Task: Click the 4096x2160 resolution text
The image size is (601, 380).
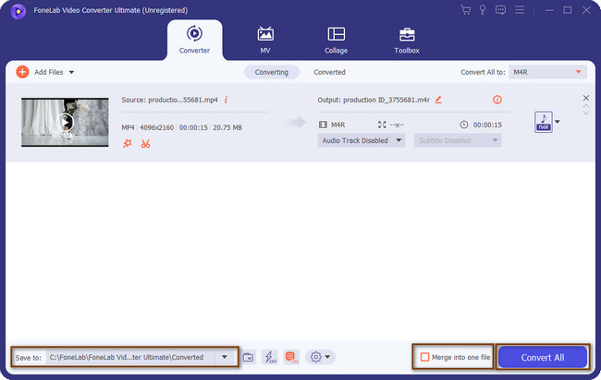Action: pos(157,127)
